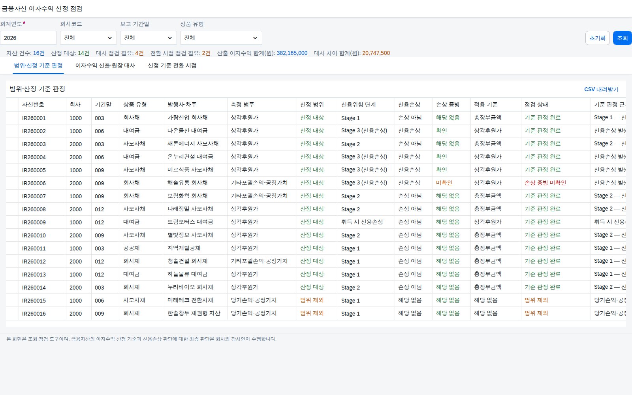
Task: Click issuer 해솔유통 회사채
Action: click(x=188, y=183)
